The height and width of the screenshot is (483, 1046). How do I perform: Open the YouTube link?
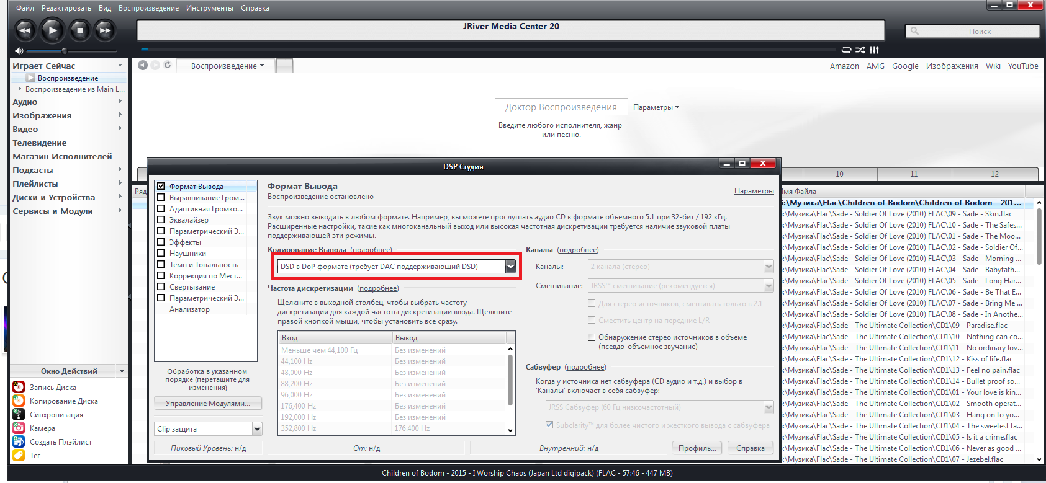coord(1023,66)
